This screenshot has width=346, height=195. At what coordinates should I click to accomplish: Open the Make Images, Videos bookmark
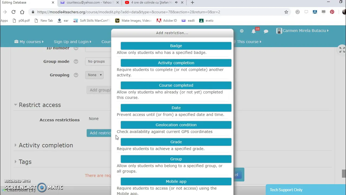(134, 21)
